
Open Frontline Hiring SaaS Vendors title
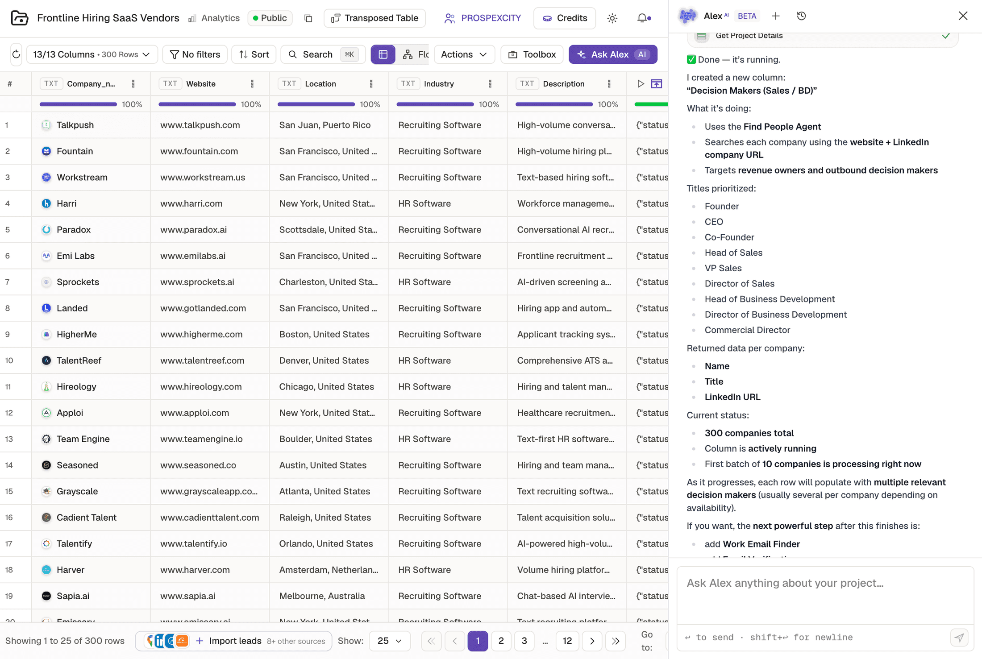(108, 18)
